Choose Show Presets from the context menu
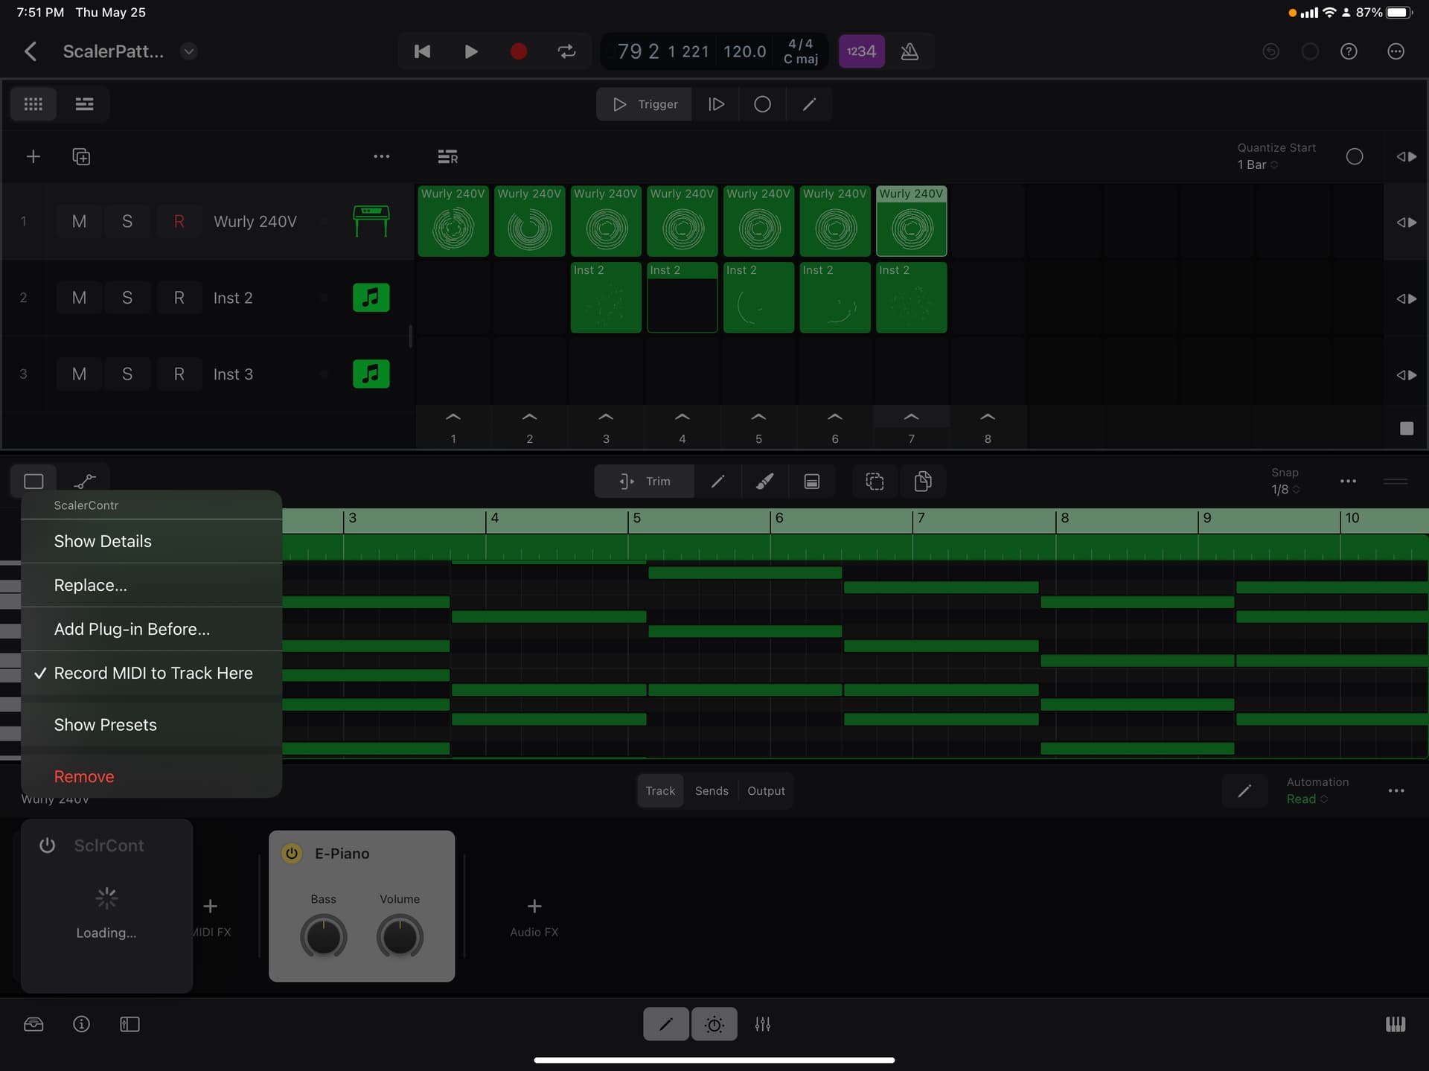Screen dimensions: 1429x1071 point(105,725)
